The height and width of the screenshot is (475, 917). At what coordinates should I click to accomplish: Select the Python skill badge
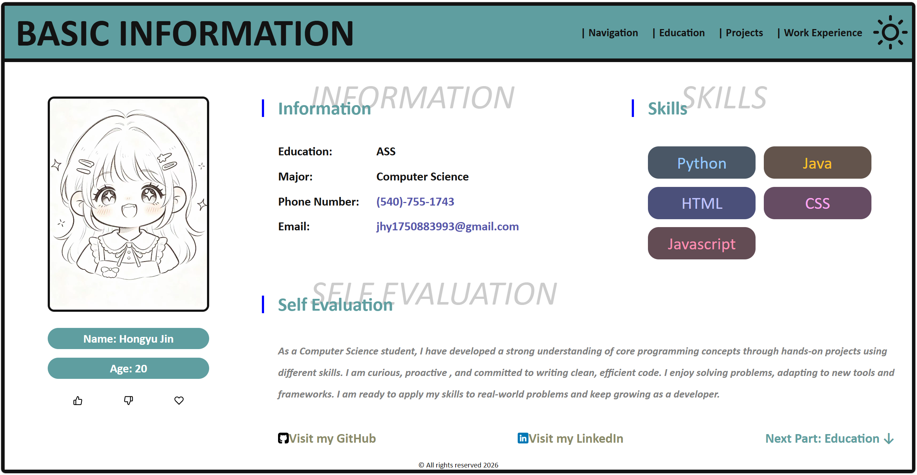click(701, 163)
